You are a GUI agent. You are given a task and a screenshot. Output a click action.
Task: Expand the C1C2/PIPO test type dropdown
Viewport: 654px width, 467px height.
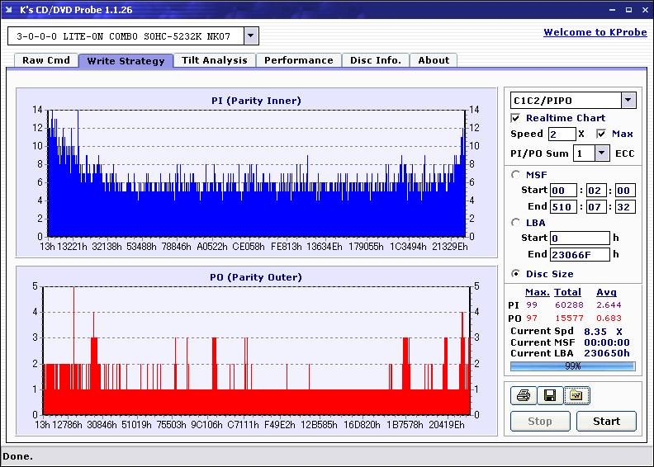pos(628,101)
